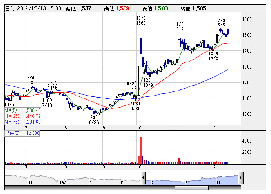The height and width of the screenshot is (194, 271).
Task: Click the MA(75) legend value 1,281.63
Action: (32, 122)
